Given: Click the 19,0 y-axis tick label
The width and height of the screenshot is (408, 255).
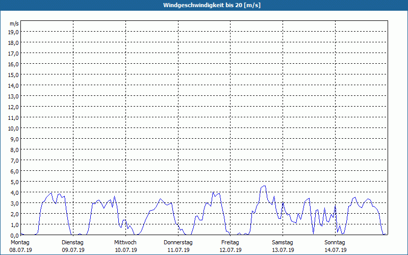Looking at the screenshot, I should point(14,32).
